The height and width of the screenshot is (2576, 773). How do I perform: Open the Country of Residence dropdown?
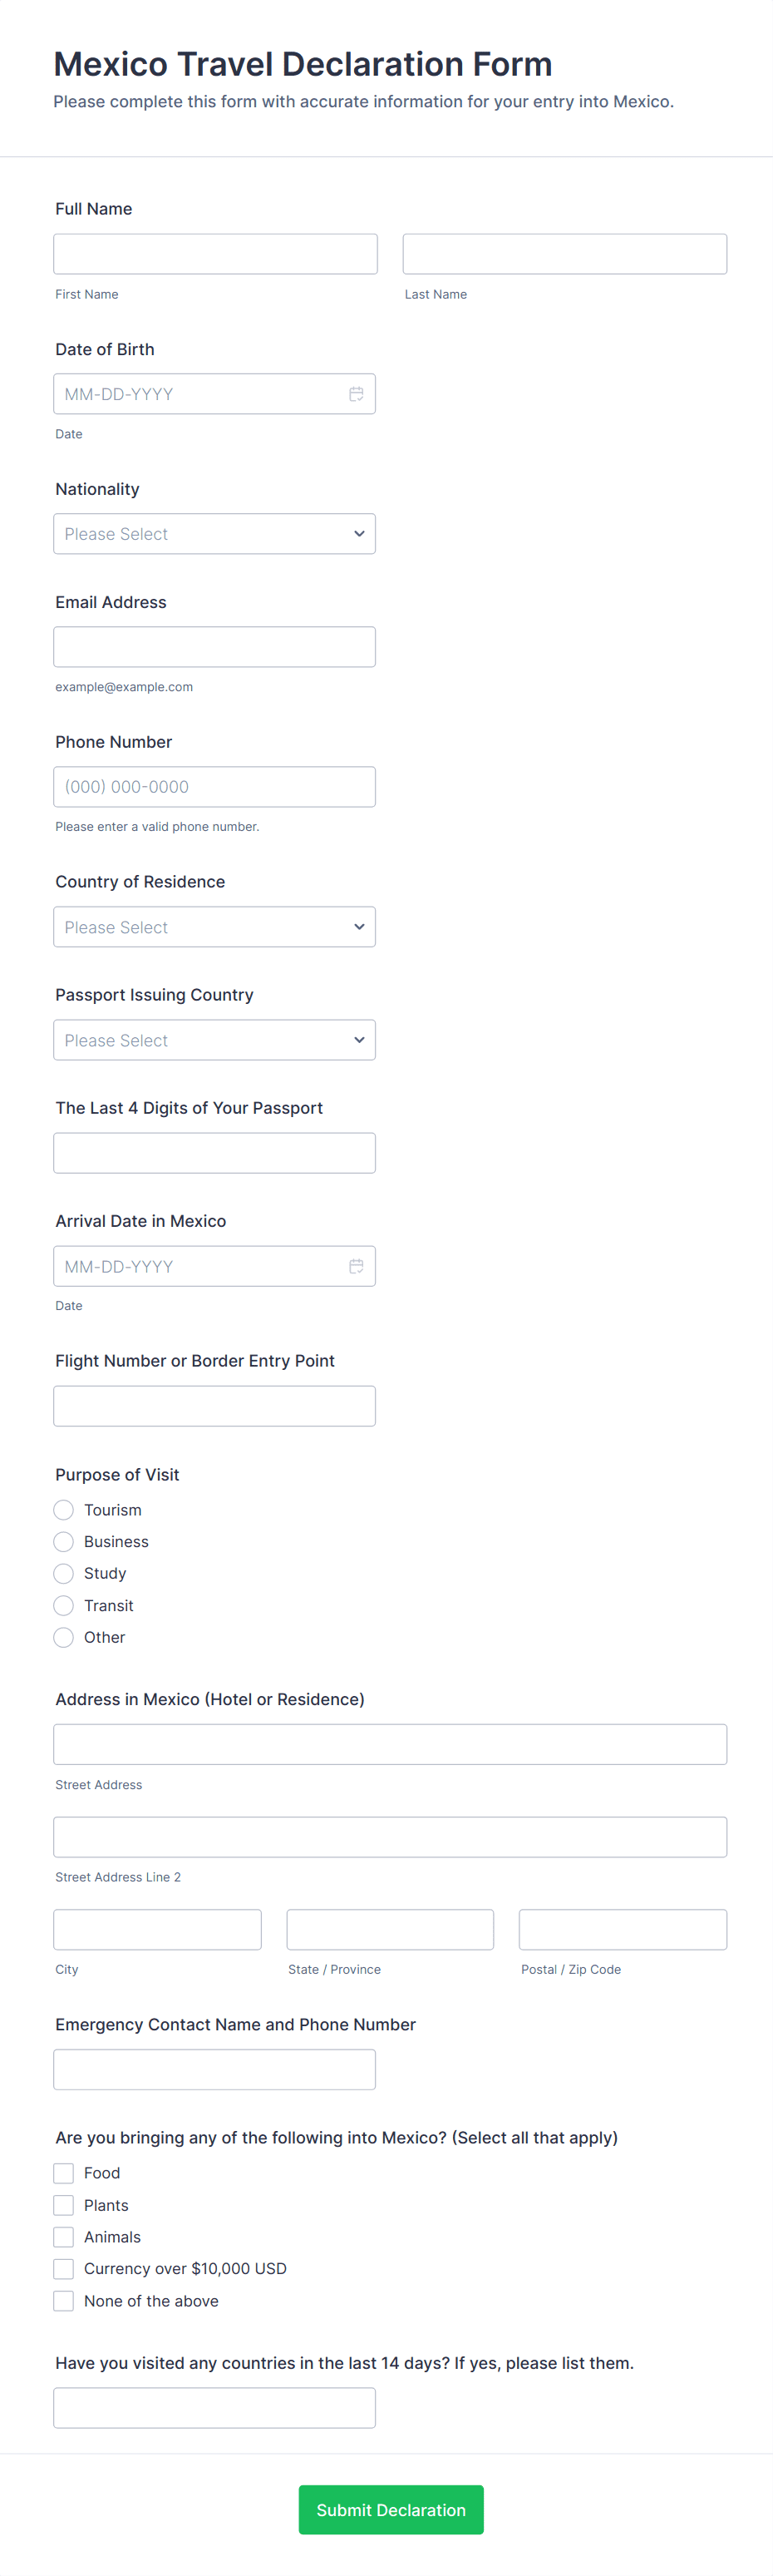click(214, 927)
